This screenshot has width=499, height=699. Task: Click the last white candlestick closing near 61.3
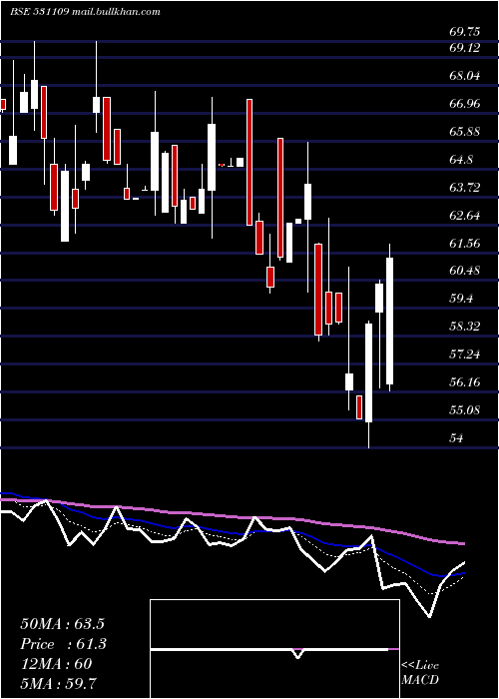(389, 318)
